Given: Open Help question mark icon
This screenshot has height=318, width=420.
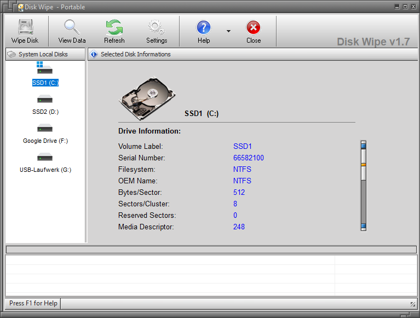Looking at the screenshot, I should coord(204,27).
